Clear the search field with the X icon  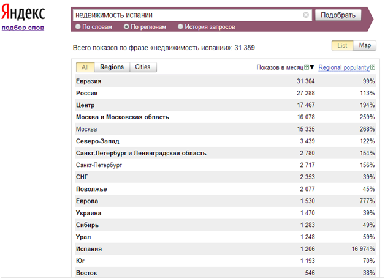coord(306,15)
